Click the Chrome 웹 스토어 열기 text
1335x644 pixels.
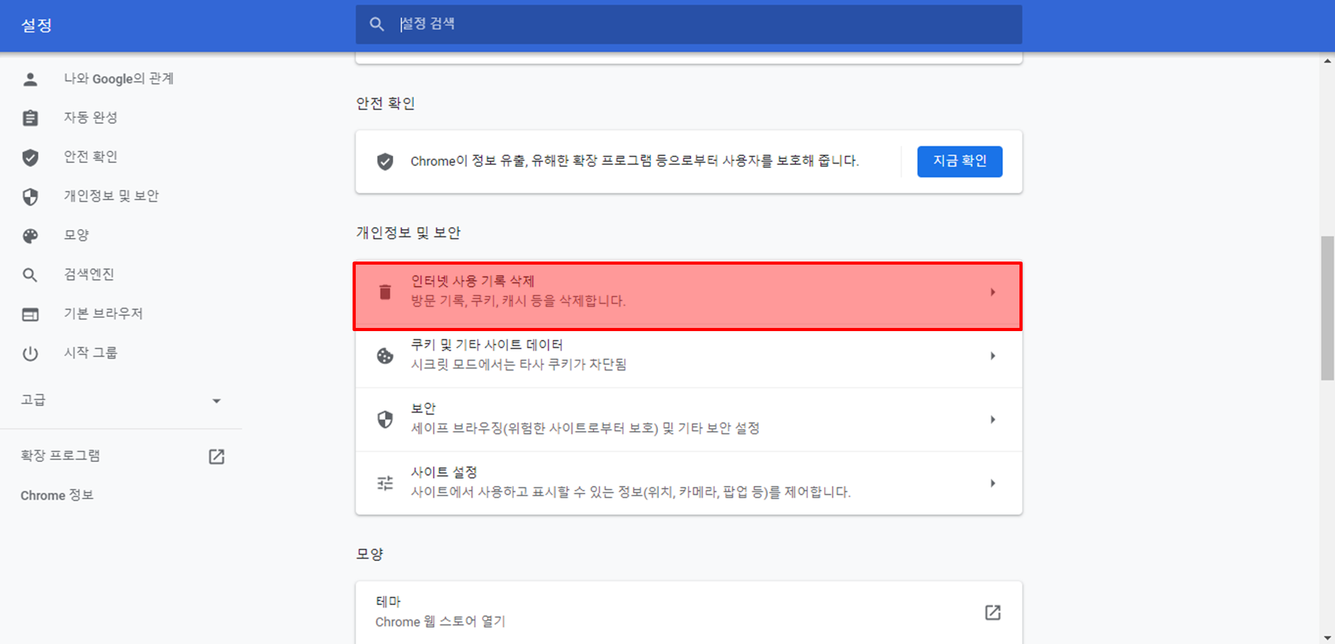pyautogui.click(x=440, y=621)
